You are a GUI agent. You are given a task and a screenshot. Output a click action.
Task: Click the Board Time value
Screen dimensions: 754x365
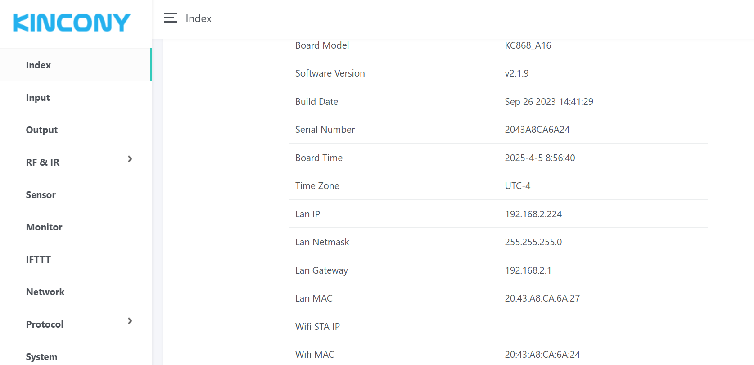(540, 158)
